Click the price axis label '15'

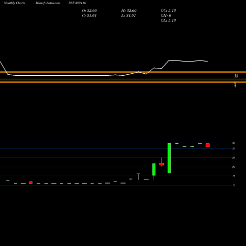coord(234,176)
